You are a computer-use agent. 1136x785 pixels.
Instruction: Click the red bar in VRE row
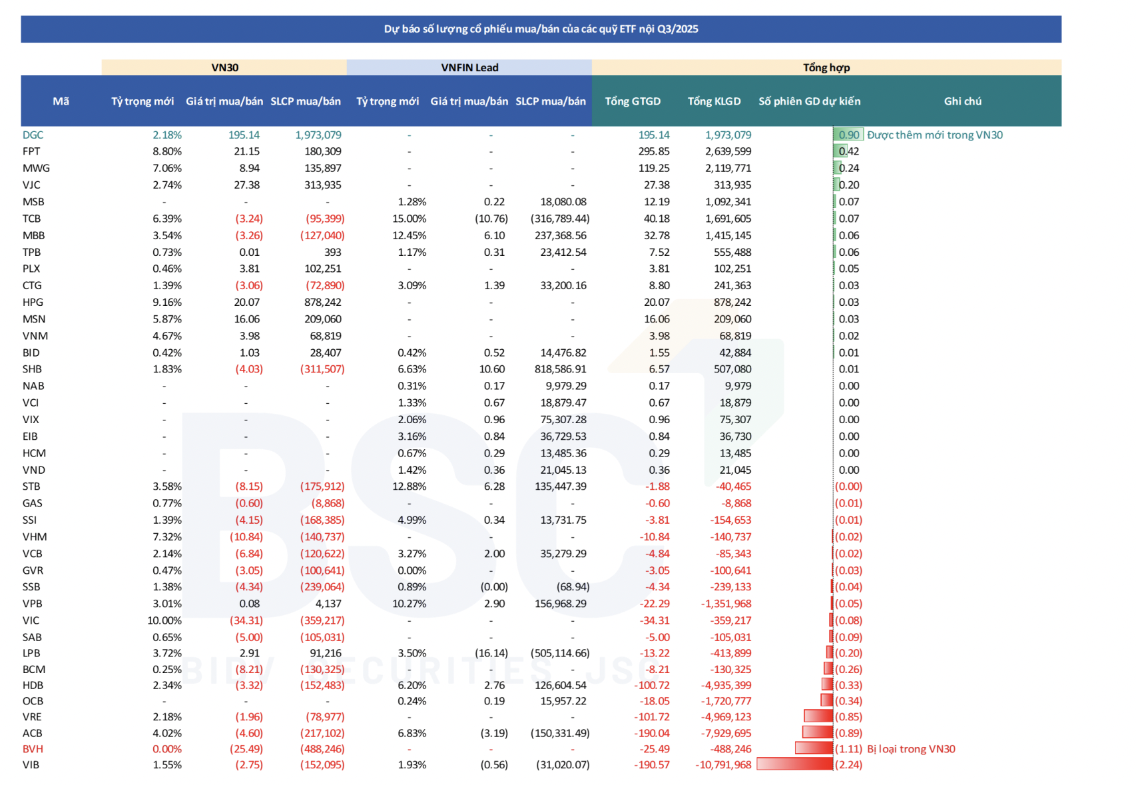point(818,716)
